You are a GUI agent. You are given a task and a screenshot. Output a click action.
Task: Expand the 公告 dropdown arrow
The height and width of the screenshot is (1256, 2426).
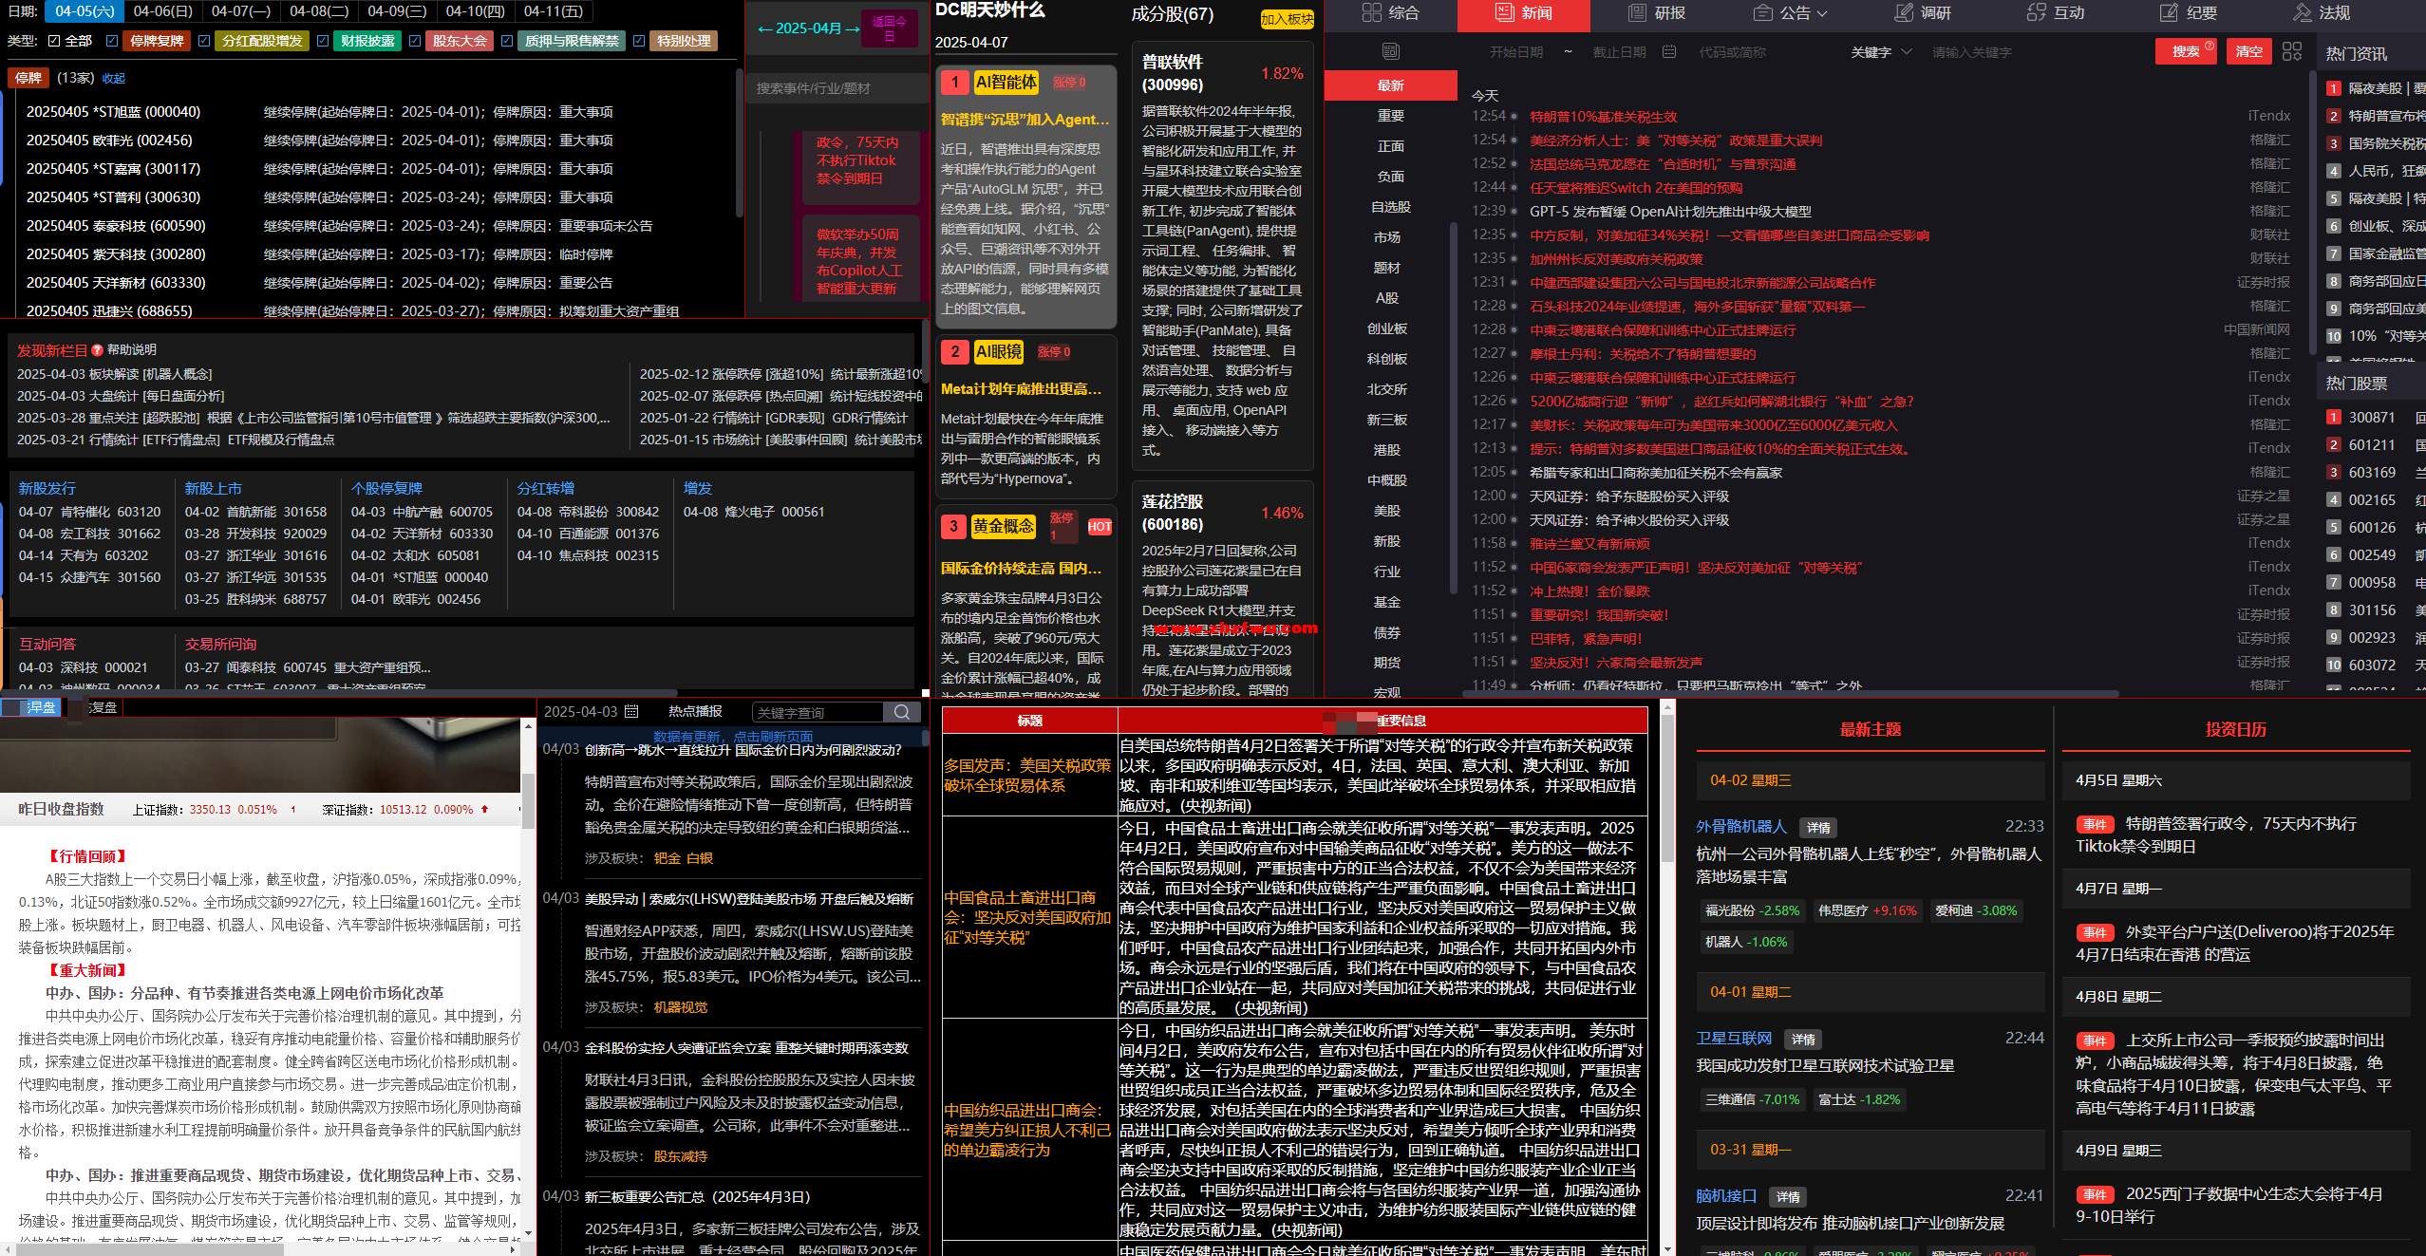coord(1821,13)
